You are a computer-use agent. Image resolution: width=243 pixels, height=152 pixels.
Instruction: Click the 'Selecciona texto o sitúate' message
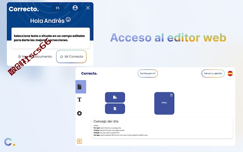point(49,38)
